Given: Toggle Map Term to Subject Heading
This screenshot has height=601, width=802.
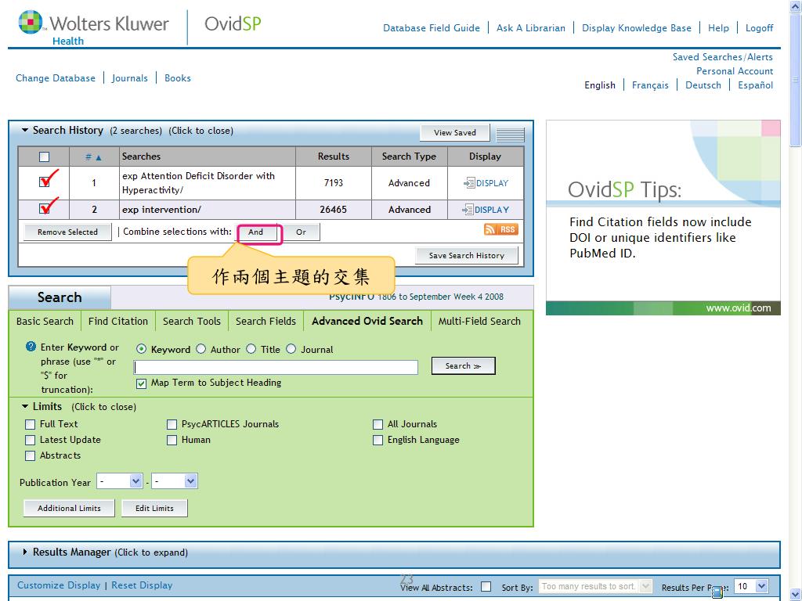Looking at the screenshot, I should (142, 383).
